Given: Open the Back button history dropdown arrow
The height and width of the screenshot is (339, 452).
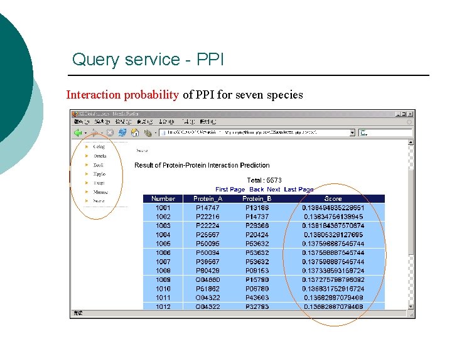Looking at the screenshot, I should [x=85, y=133].
